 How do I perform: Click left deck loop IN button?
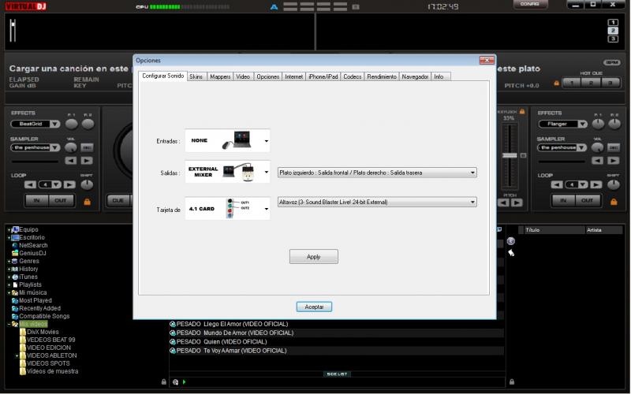pyautogui.click(x=36, y=200)
